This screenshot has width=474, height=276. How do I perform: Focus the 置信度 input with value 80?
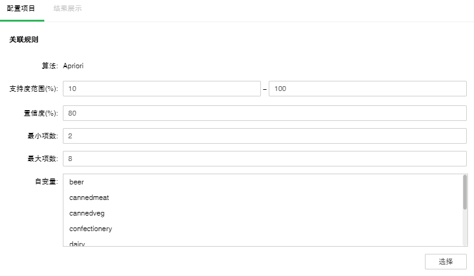(265, 113)
